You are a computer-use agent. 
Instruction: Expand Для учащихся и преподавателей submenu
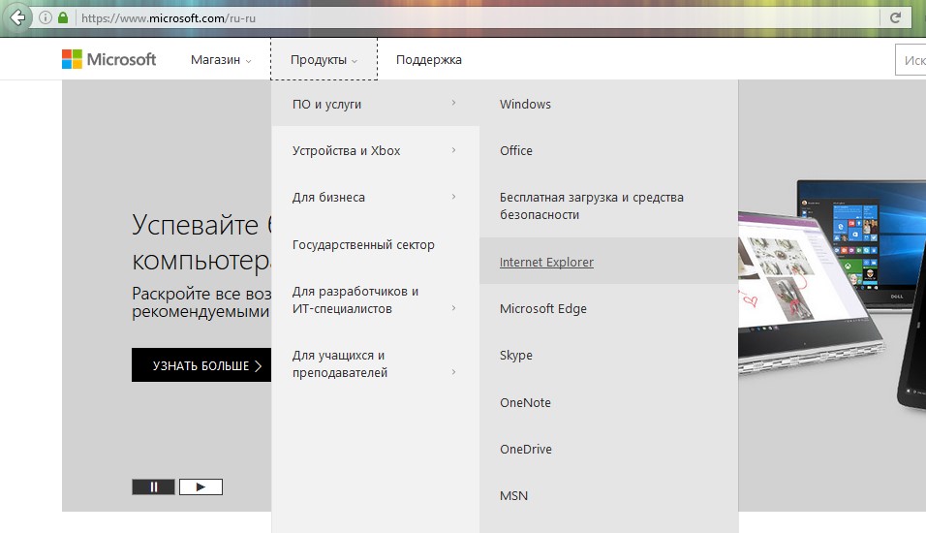point(375,363)
